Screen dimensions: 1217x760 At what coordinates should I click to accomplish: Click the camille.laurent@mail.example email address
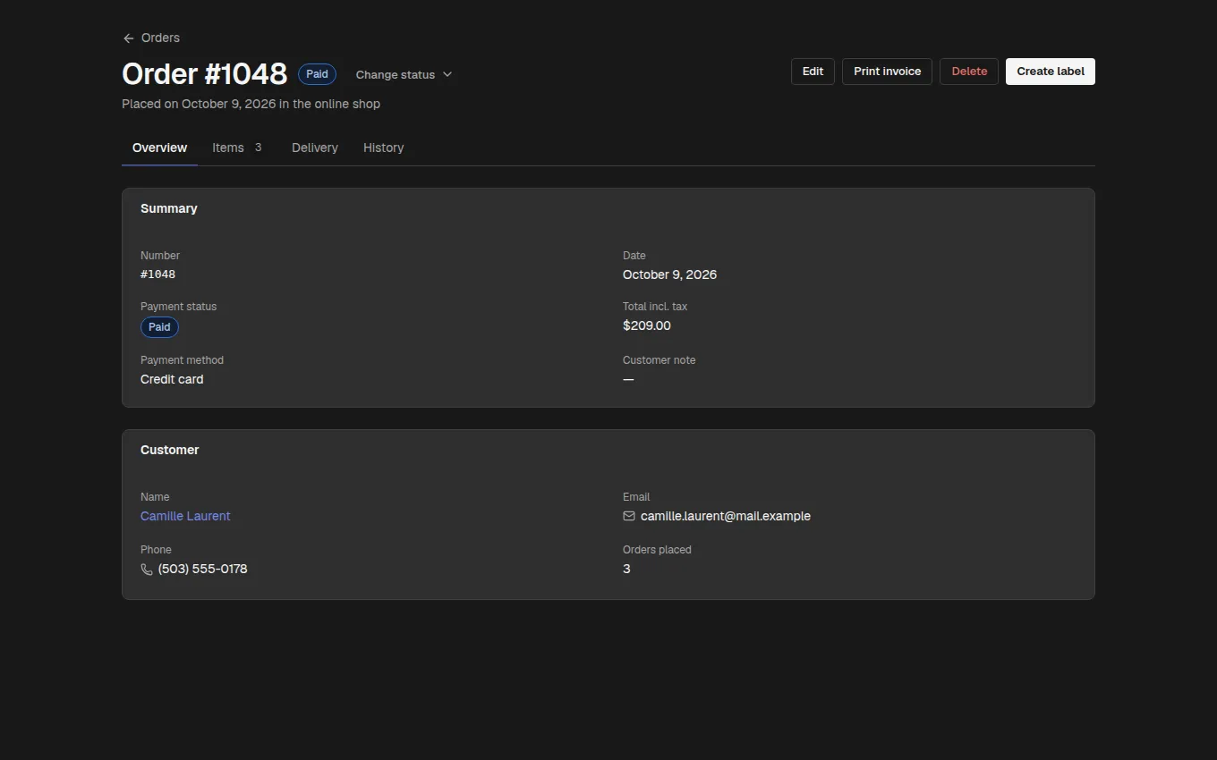[x=726, y=516]
